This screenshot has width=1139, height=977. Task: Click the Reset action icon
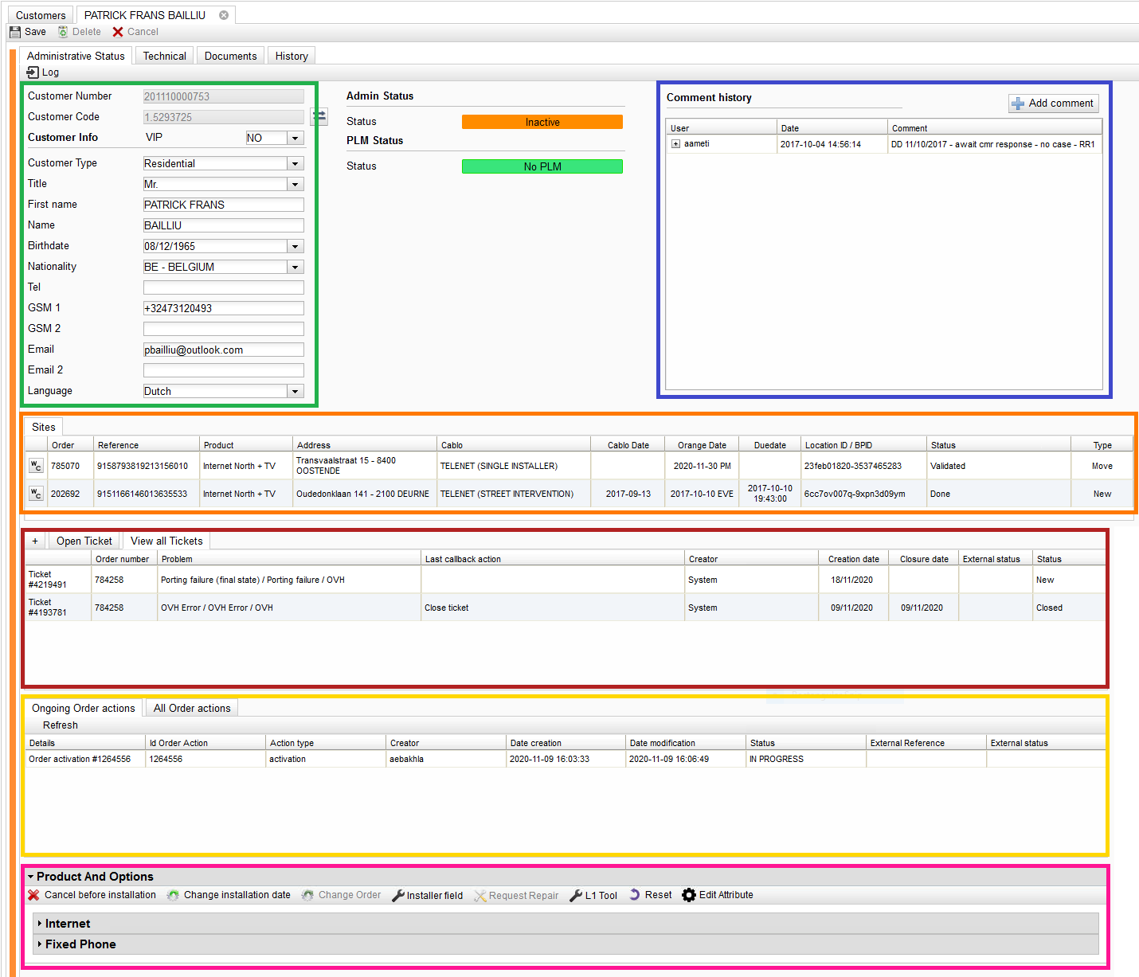(635, 895)
